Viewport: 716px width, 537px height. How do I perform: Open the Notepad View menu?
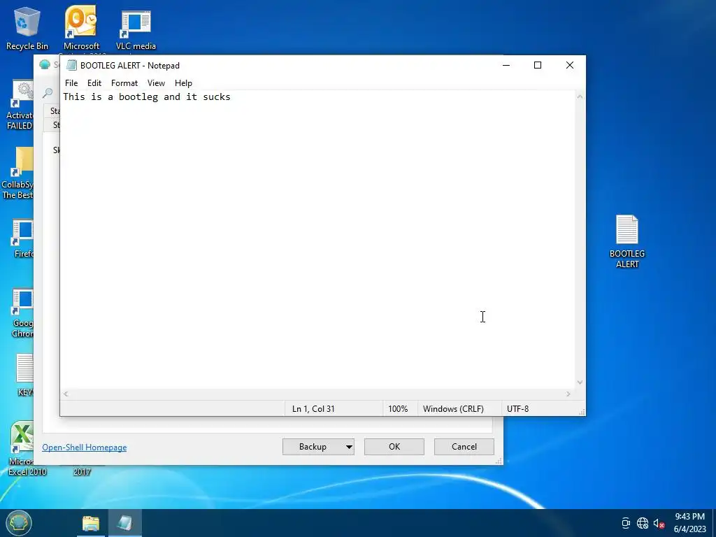pyautogui.click(x=156, y=83)
